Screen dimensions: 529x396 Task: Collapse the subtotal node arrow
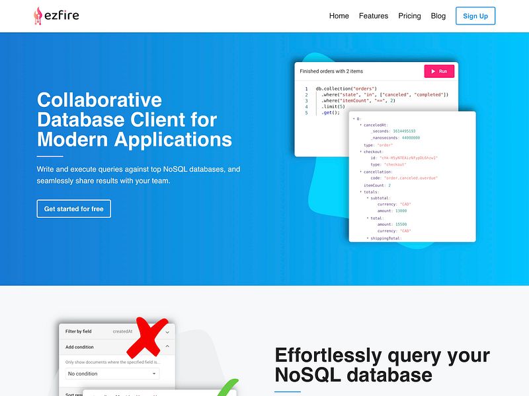368,198
